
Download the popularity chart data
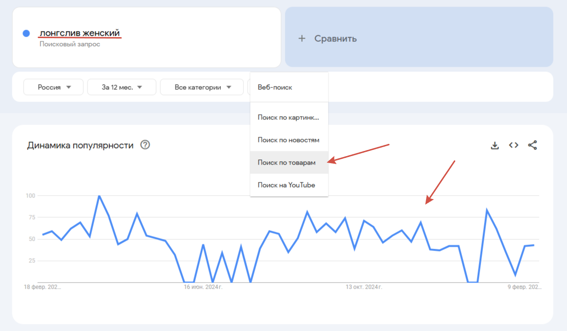[495, 145]
